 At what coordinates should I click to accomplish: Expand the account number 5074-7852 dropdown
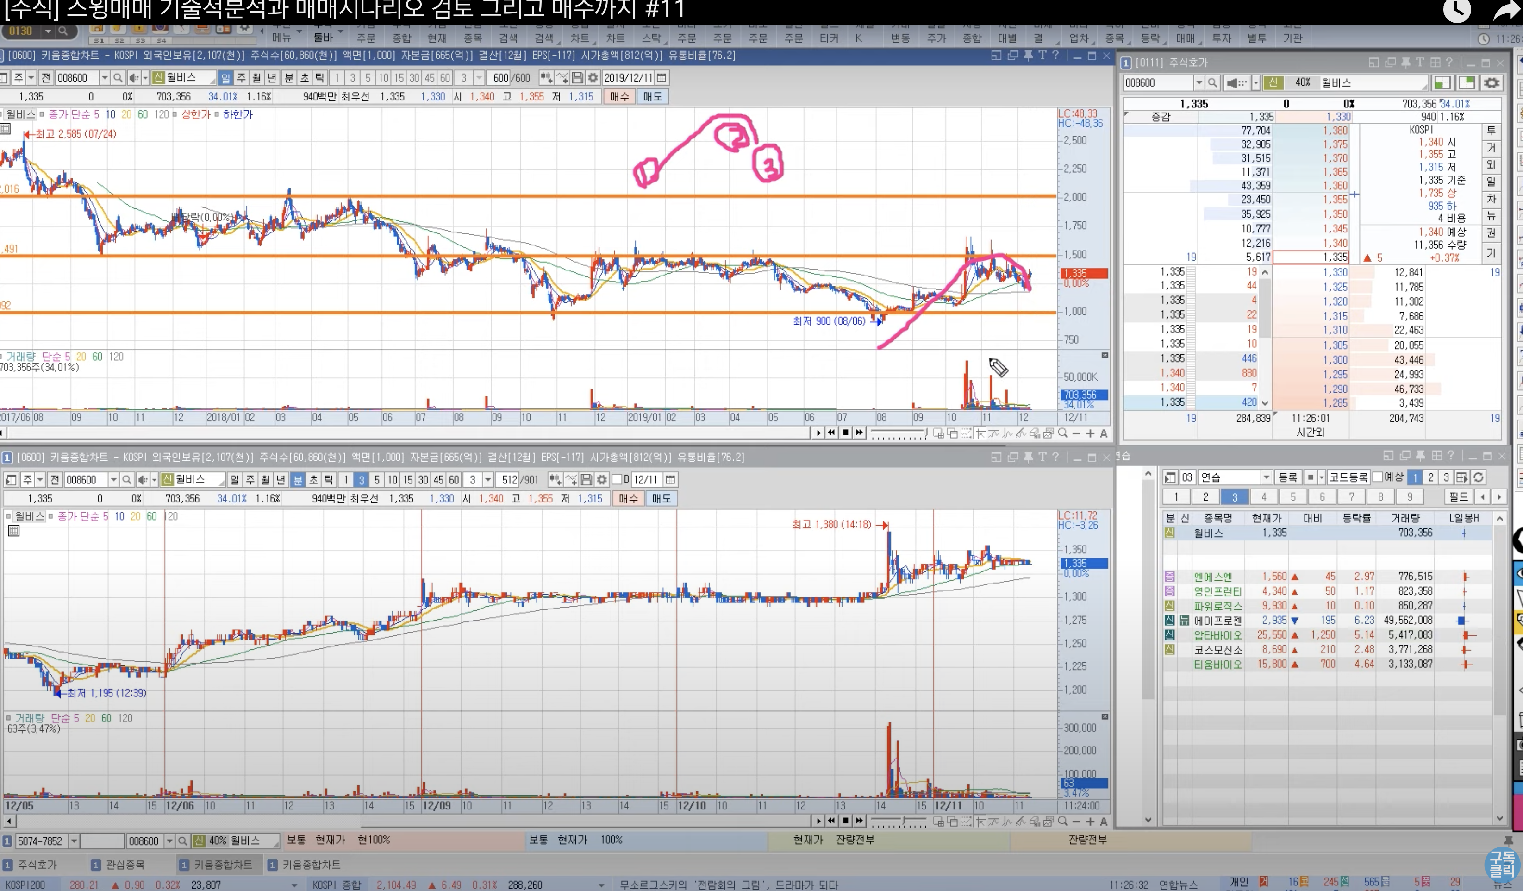pos(74,841)
